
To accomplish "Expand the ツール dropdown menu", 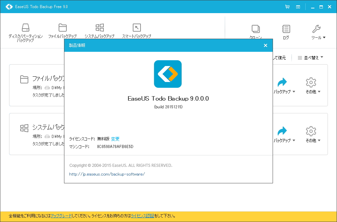I will 317,32.
